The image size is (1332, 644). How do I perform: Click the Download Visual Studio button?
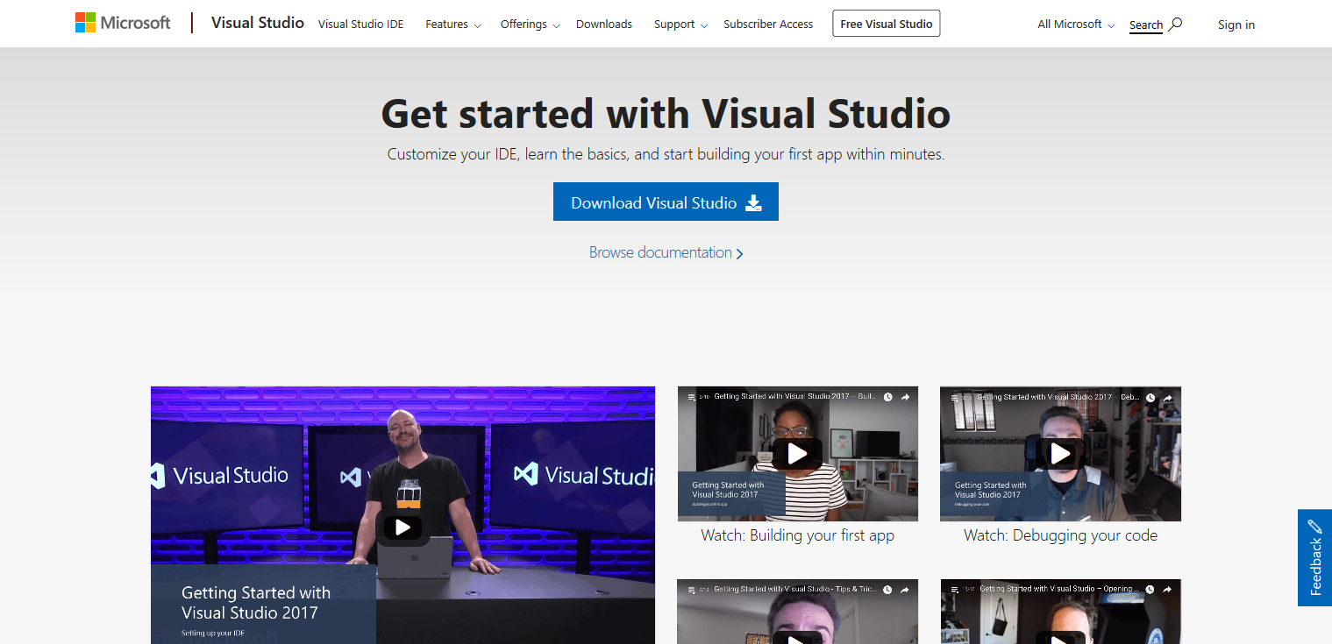coord(666,202)
